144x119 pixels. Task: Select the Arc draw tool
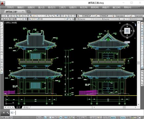pos(2,36)
